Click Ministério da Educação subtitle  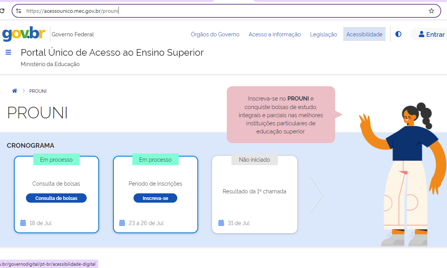50,64
